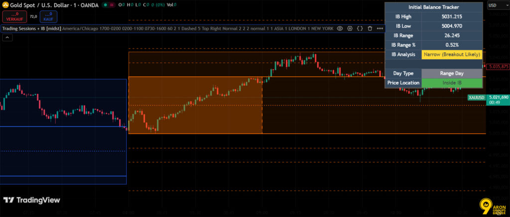Click the spread value 72,0

[33, 16]
